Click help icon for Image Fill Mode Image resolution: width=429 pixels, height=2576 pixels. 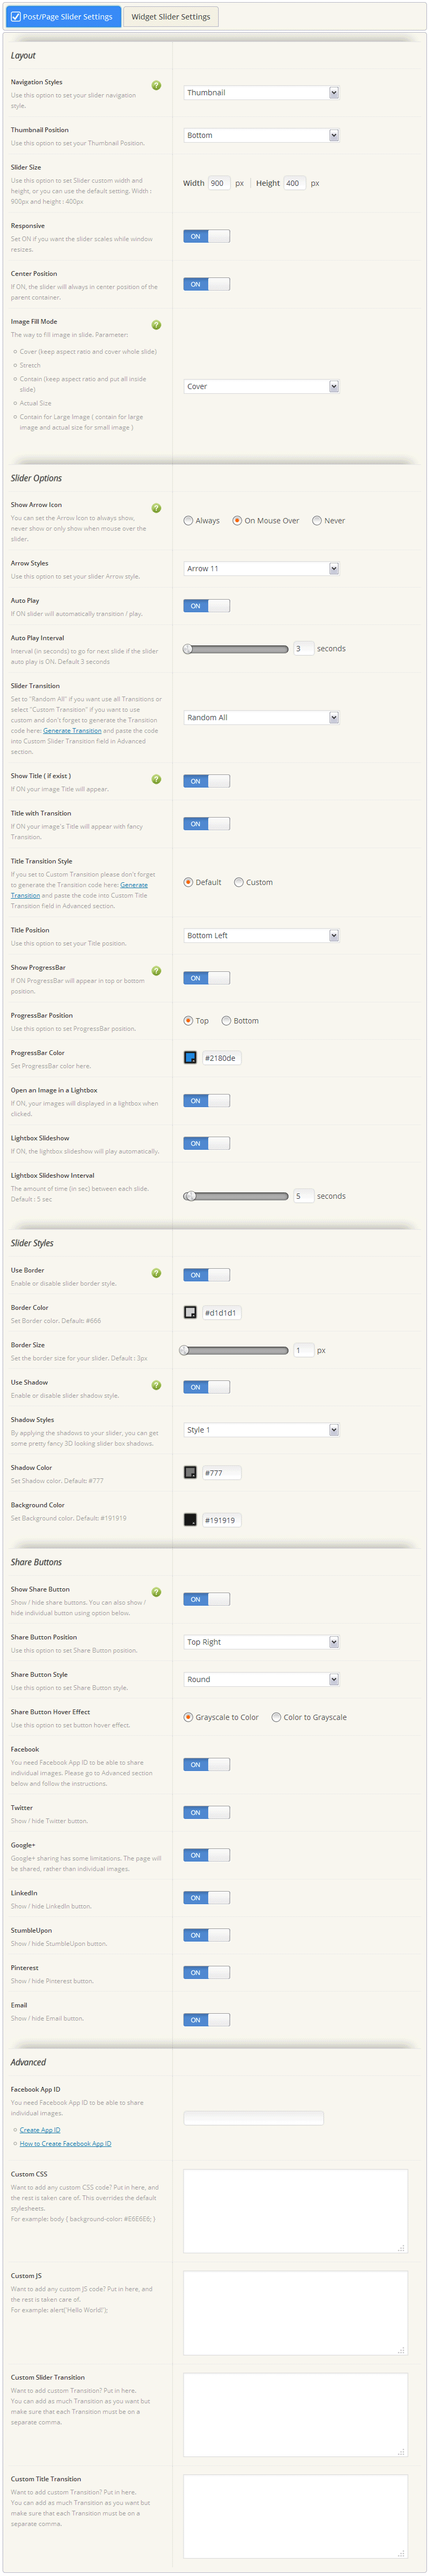[x=156, y=325]
